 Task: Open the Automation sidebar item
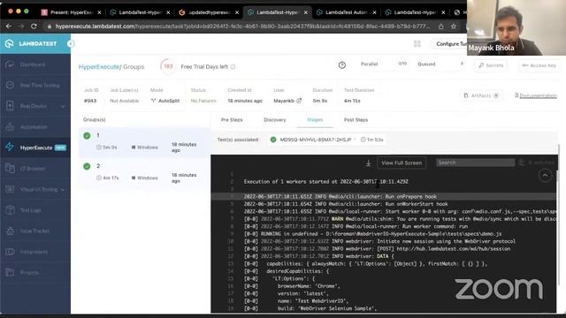pyautogui.click(x=34, y=127)
